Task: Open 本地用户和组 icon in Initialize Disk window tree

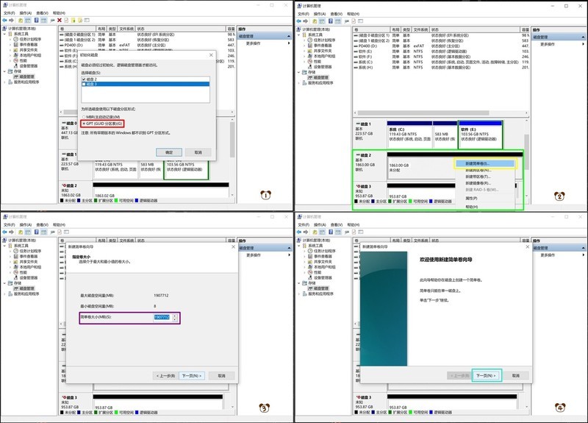Action: pyautogui.click(x=16, y=55)
